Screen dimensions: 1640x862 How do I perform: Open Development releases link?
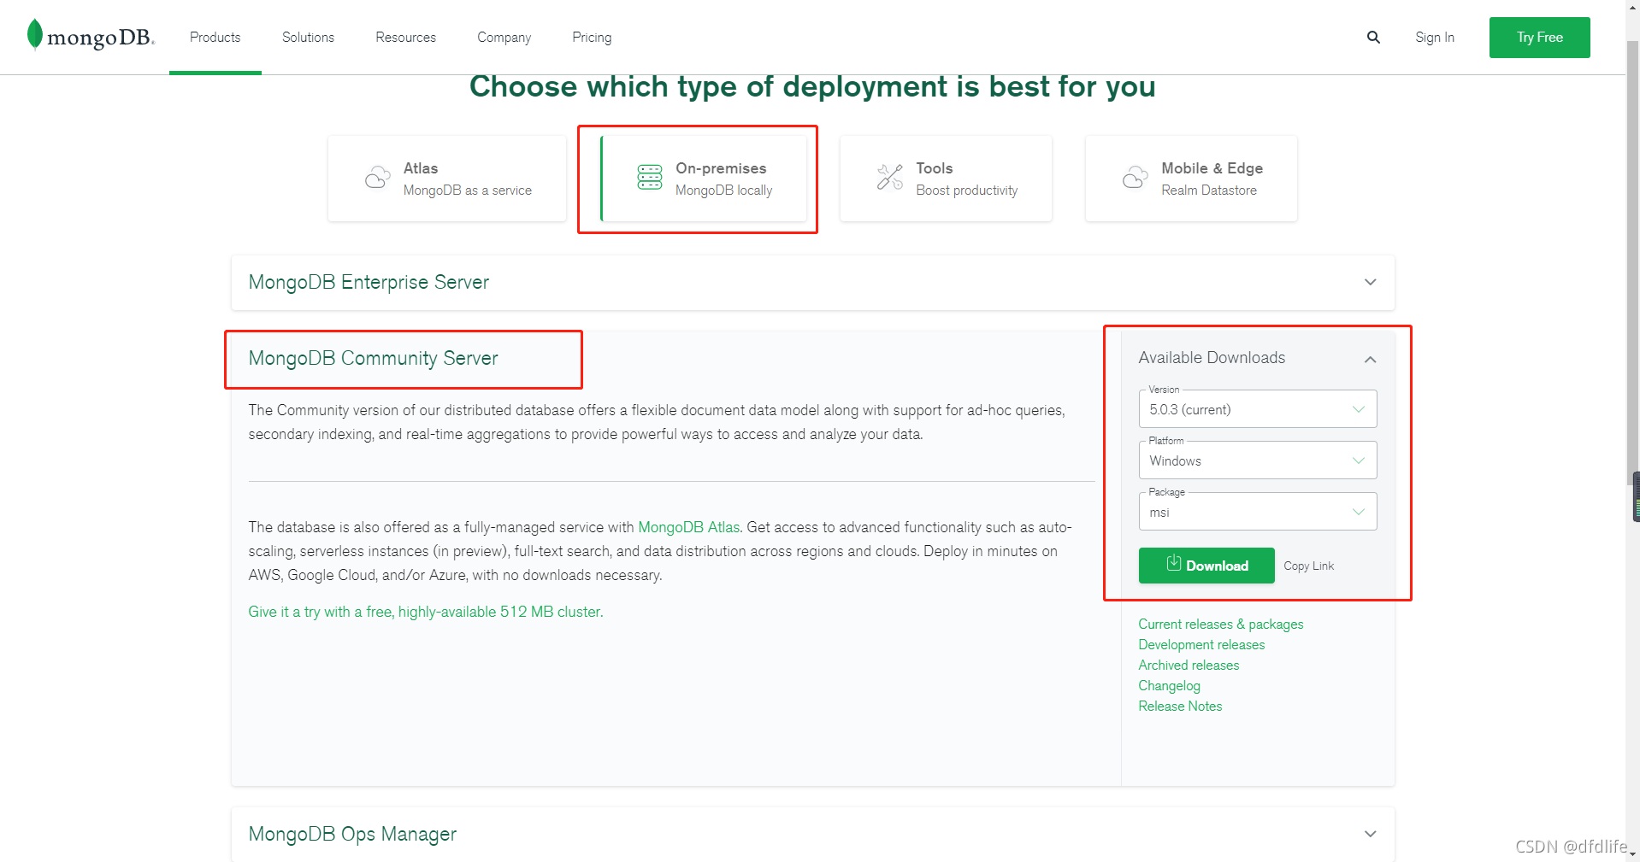[1201, 645]
